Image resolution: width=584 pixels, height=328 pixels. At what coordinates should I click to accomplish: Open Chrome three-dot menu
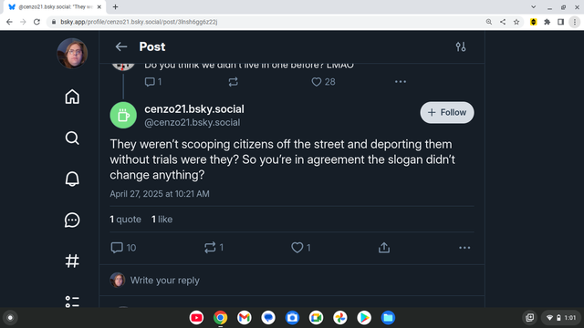pyautogui.click(x=575, y=22)
